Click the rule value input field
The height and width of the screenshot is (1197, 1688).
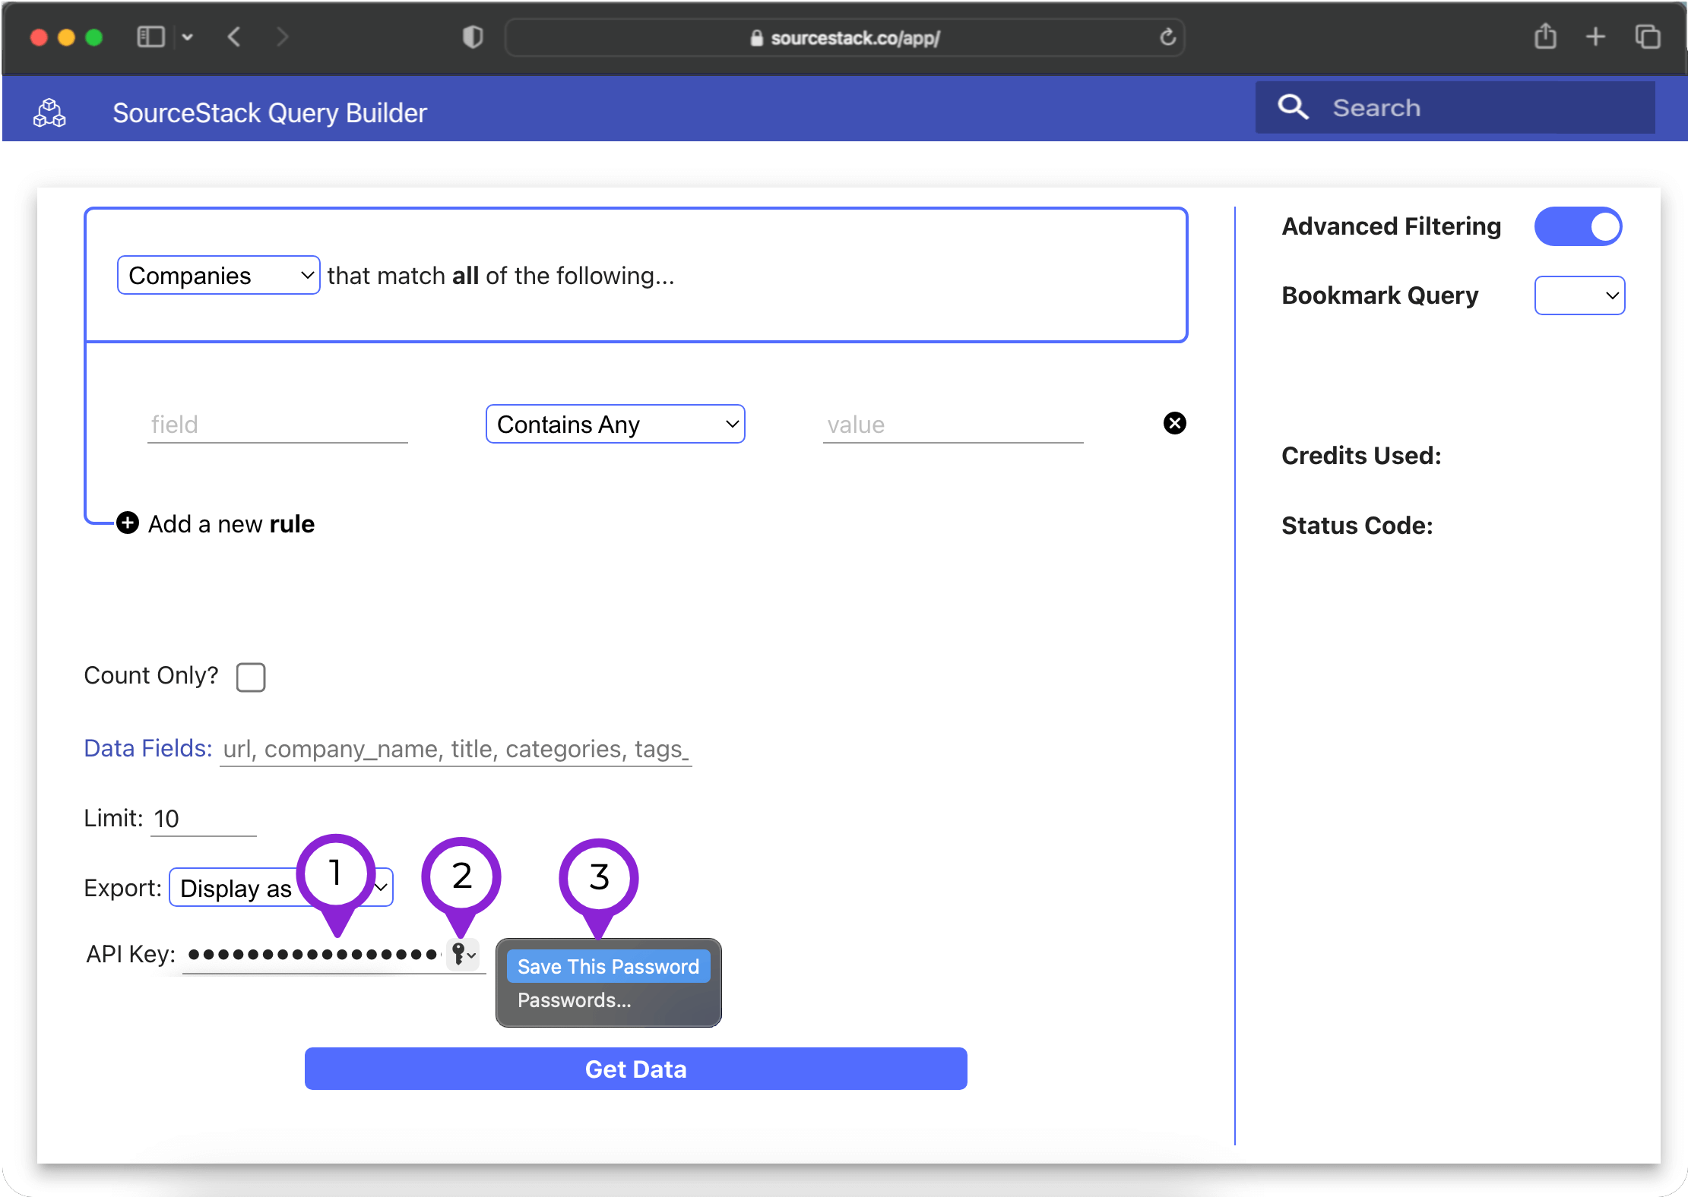952,425
